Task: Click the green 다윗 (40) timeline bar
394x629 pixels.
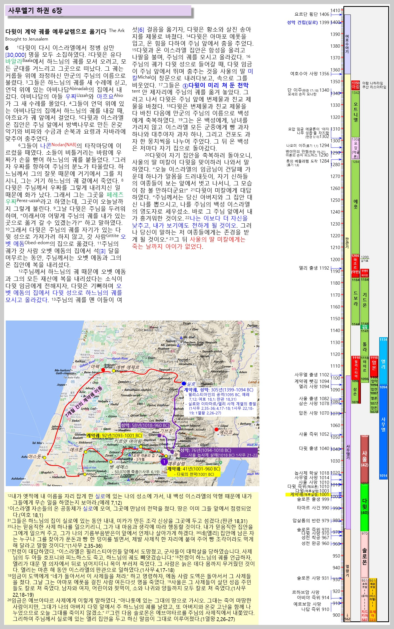Action: (364, 508)
